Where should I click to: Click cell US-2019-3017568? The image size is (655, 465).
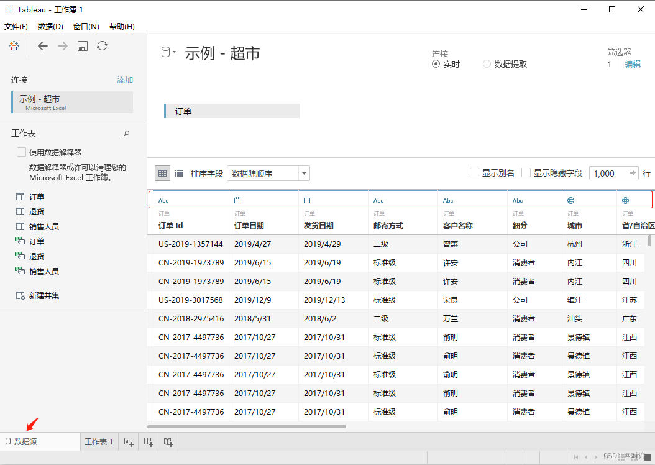[191, 300]
